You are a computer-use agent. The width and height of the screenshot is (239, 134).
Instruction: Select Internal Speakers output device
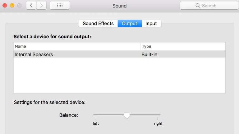pos(34,54)
